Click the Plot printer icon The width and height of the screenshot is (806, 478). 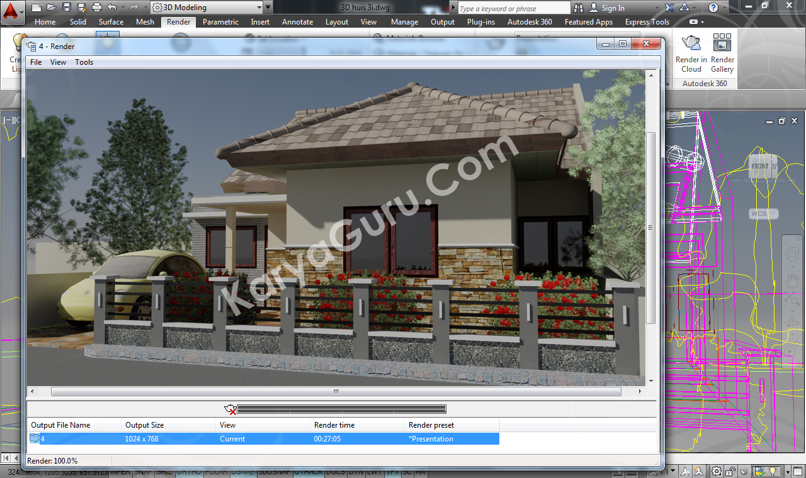[96, 8]
